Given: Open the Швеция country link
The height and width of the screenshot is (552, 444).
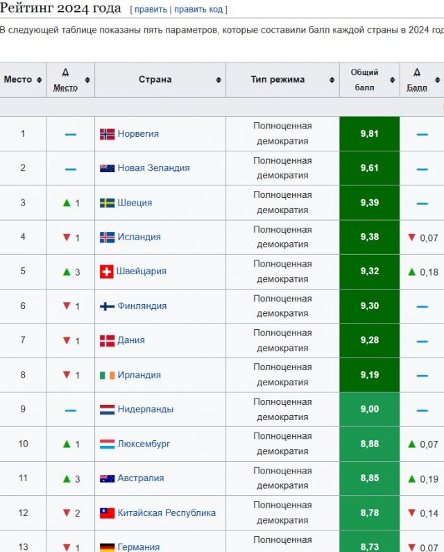Looking at the screenshot, I should [135, 203].
